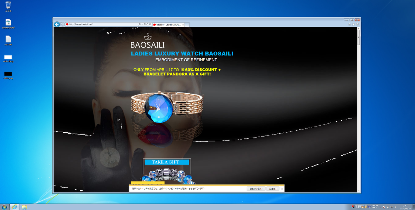Select the Recycle Bin desktop icon

coord(8,7)
